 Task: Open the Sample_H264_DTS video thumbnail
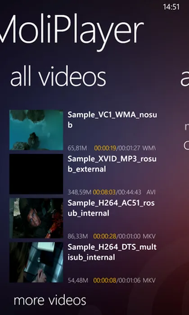coord(36,262)
